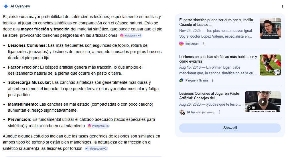Open 'Lesiones Comunes al Jugar en Pasto Artificial' link
The height and width of the screenshot is (157, 286).
click(x=209, y=96)
